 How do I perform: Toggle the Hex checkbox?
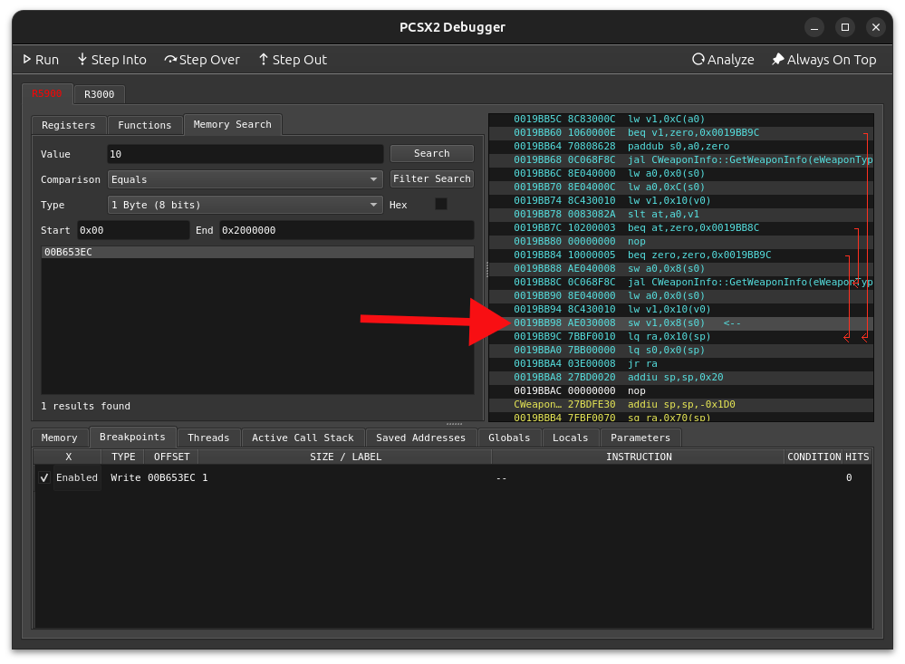click(441, 205)
